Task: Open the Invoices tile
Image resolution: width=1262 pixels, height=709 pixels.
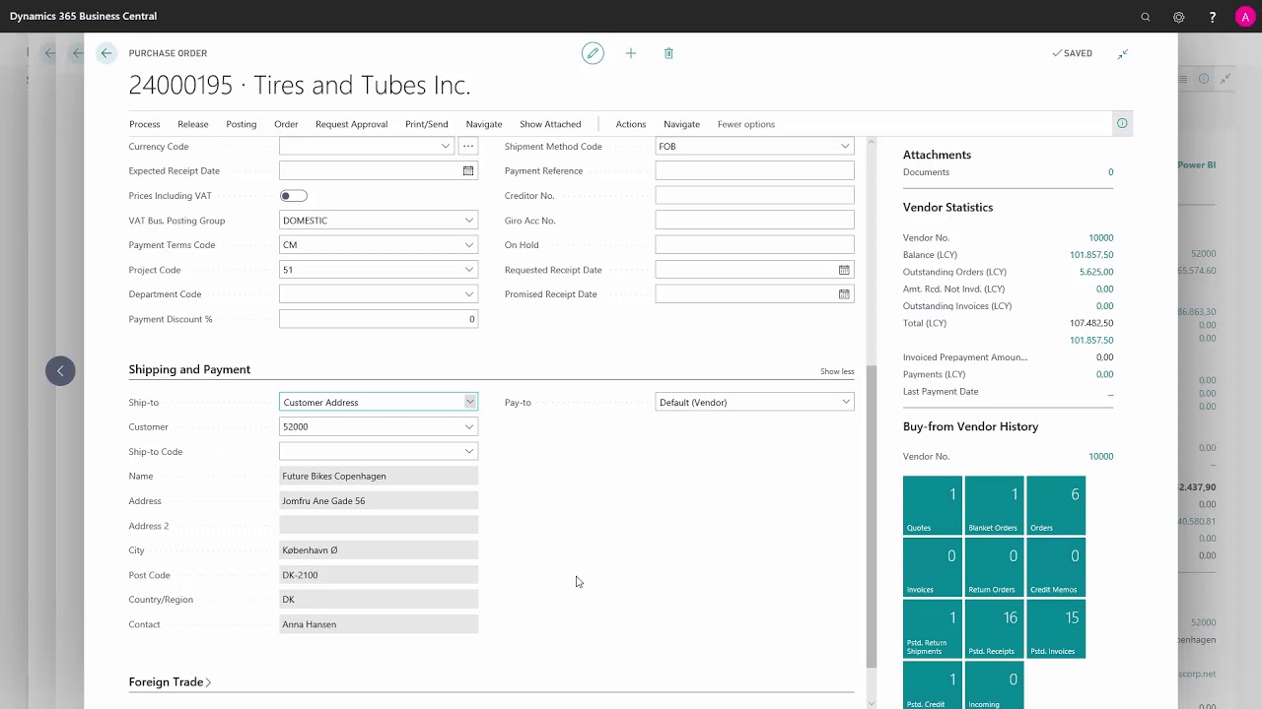Action: click(x=933, y=567)
